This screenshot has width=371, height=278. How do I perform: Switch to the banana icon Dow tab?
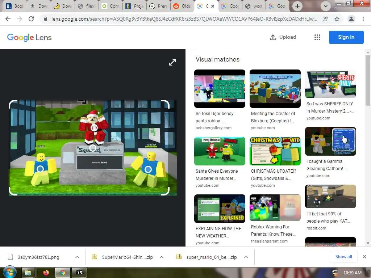click(62, 6)
